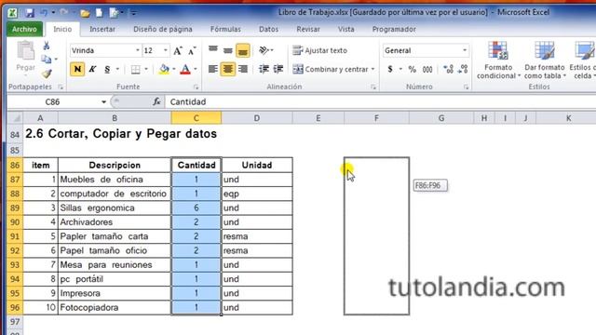
Task: Open Alineación dialog launcher
Action: pos(373,87)
